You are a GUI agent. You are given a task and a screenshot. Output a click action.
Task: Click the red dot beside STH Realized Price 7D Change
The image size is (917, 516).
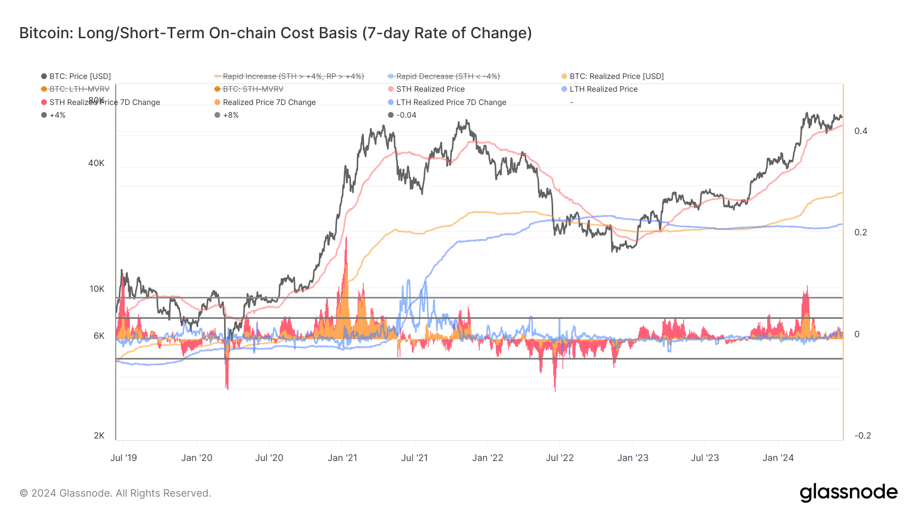pyautogui.click(x=44, y=102)
